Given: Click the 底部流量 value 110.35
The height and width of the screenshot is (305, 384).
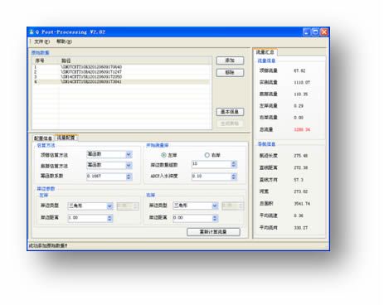Looking at the screenshot, I should (x=300, y=94).
